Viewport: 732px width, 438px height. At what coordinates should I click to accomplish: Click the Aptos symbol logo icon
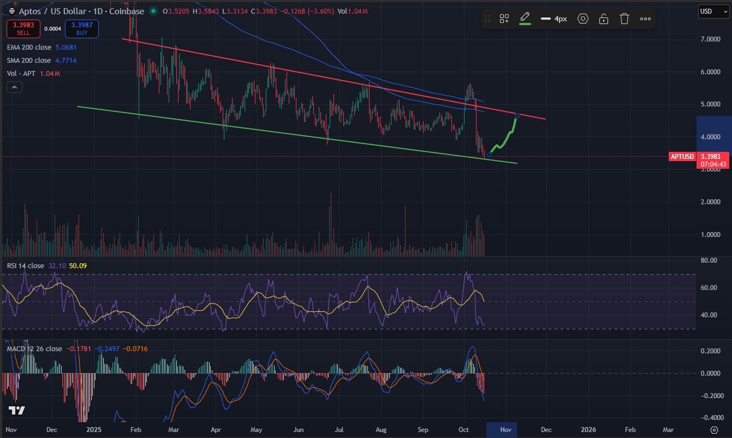[x=12, y=11]
